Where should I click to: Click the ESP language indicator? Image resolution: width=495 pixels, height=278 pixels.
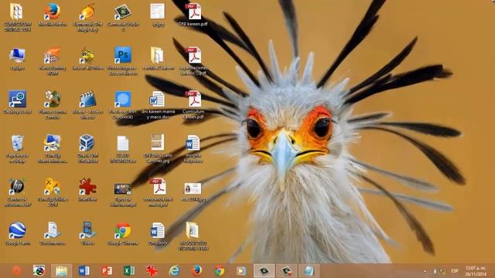(455, 271)
